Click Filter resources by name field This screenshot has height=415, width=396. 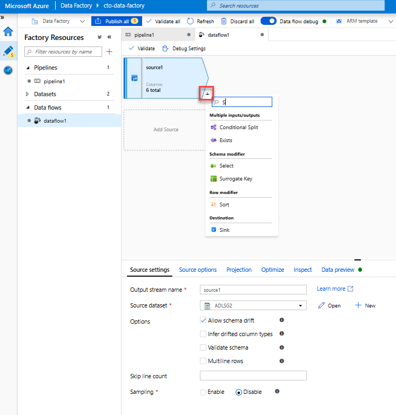pyautogui.click(x=63, y=52)
